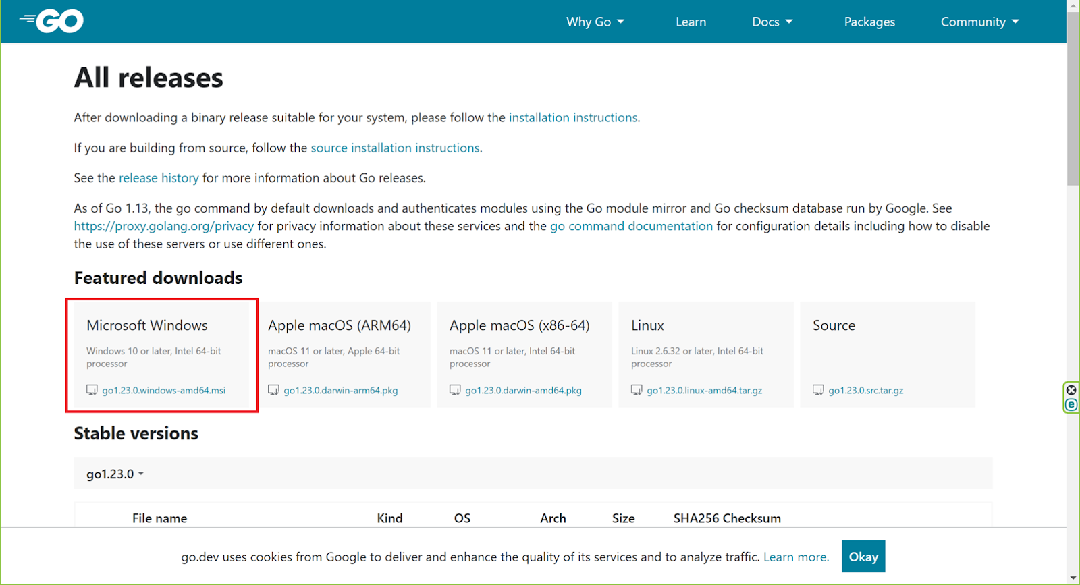1080x585 pixels.
Task: Click the OS column header
Action: coord(462,518)
